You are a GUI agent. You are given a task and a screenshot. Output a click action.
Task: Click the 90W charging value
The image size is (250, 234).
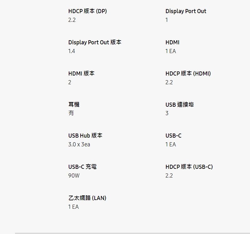click(74, 176)
